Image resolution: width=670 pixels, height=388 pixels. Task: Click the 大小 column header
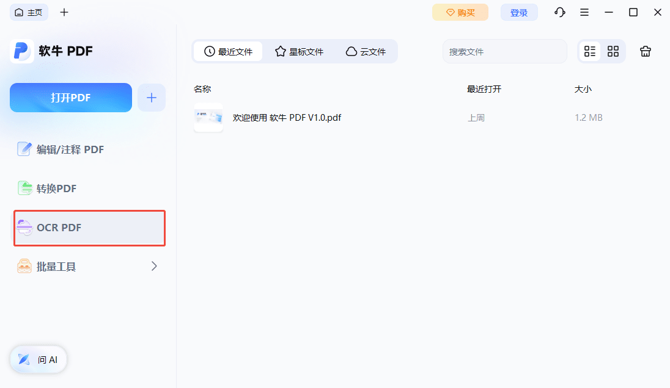pyautogui.click(x=583, y=89)
